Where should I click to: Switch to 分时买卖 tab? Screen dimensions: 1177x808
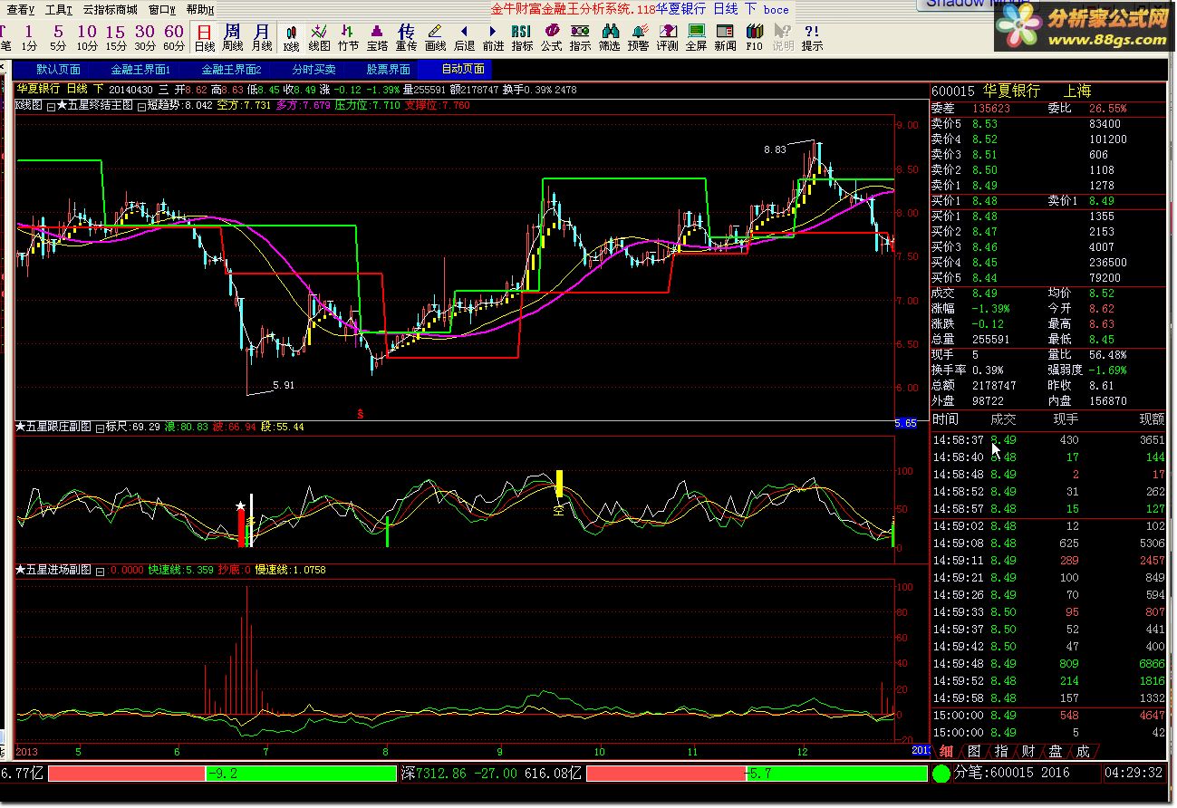(314, 69)
